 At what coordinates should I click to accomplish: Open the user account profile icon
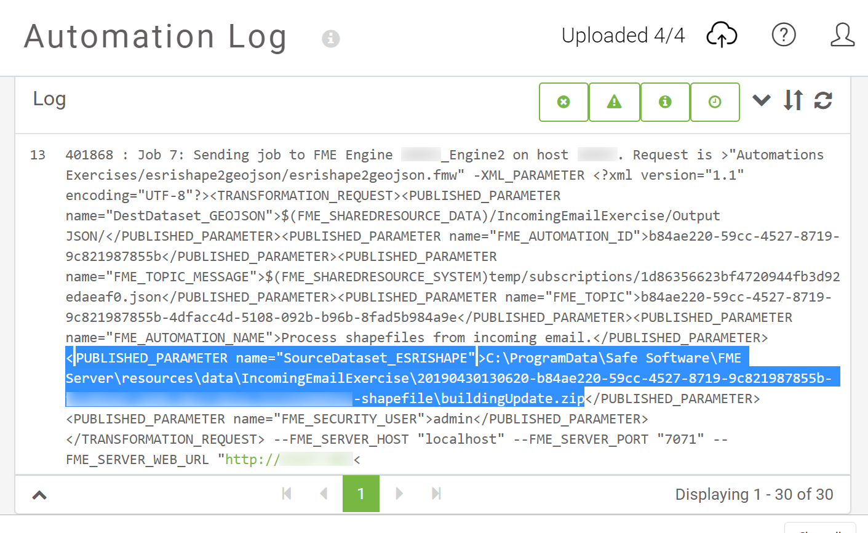pyautogui.click(x=842, y=34)
